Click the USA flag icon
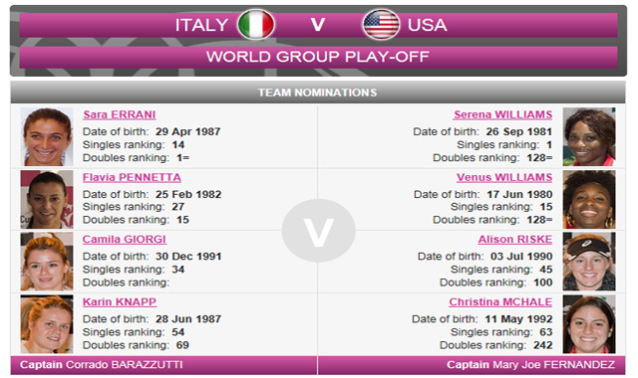The height and width of the screenshot is (378, 638). [x=381, y=24]
